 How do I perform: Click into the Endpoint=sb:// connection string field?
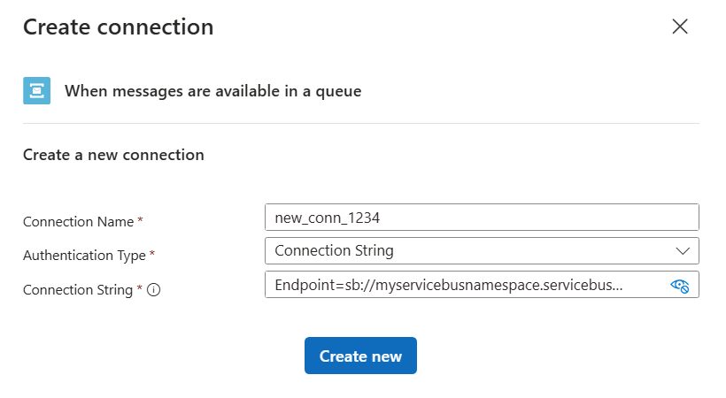(460, 285)
